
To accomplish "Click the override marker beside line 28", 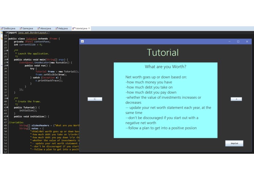I will [1, 66].
